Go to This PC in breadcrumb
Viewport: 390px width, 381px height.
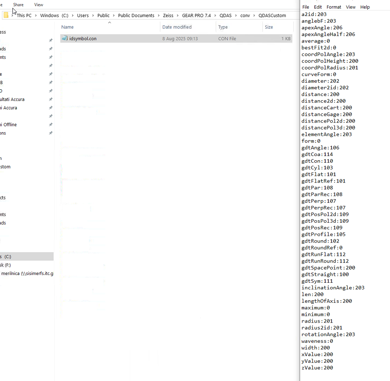[x=24, y=16]
